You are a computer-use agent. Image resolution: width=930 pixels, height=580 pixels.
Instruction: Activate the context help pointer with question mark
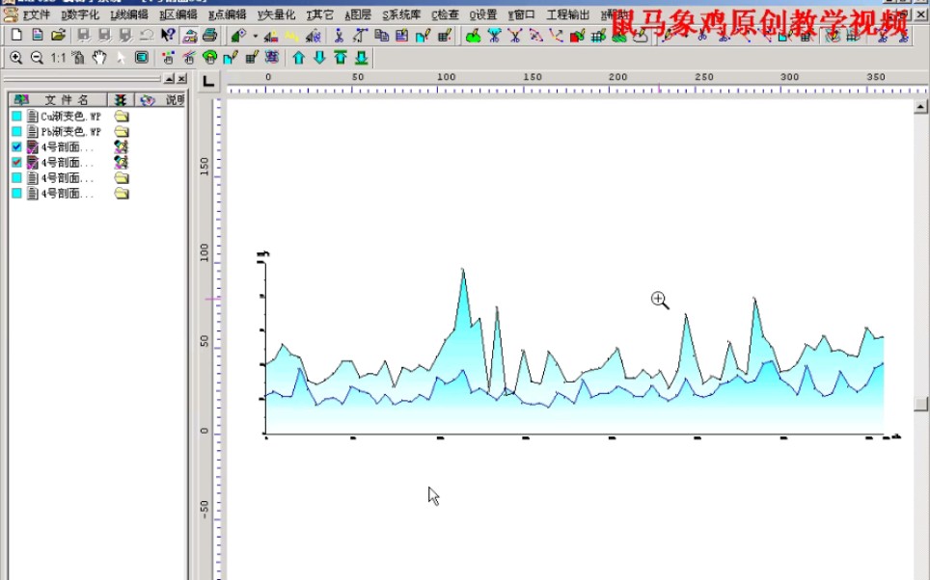168,35
